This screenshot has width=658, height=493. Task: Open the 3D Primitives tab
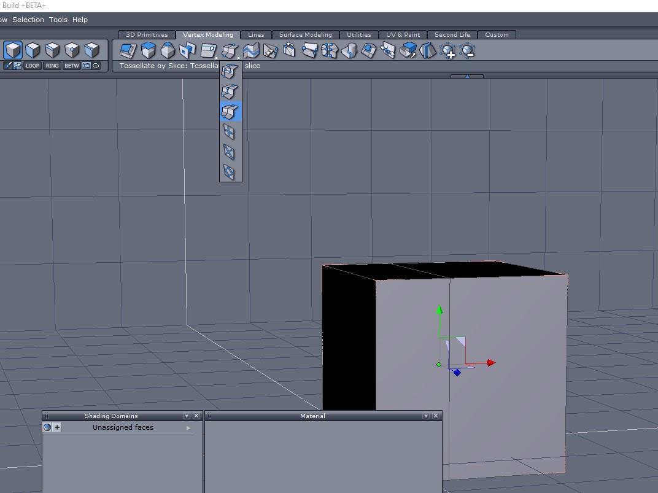147,35
